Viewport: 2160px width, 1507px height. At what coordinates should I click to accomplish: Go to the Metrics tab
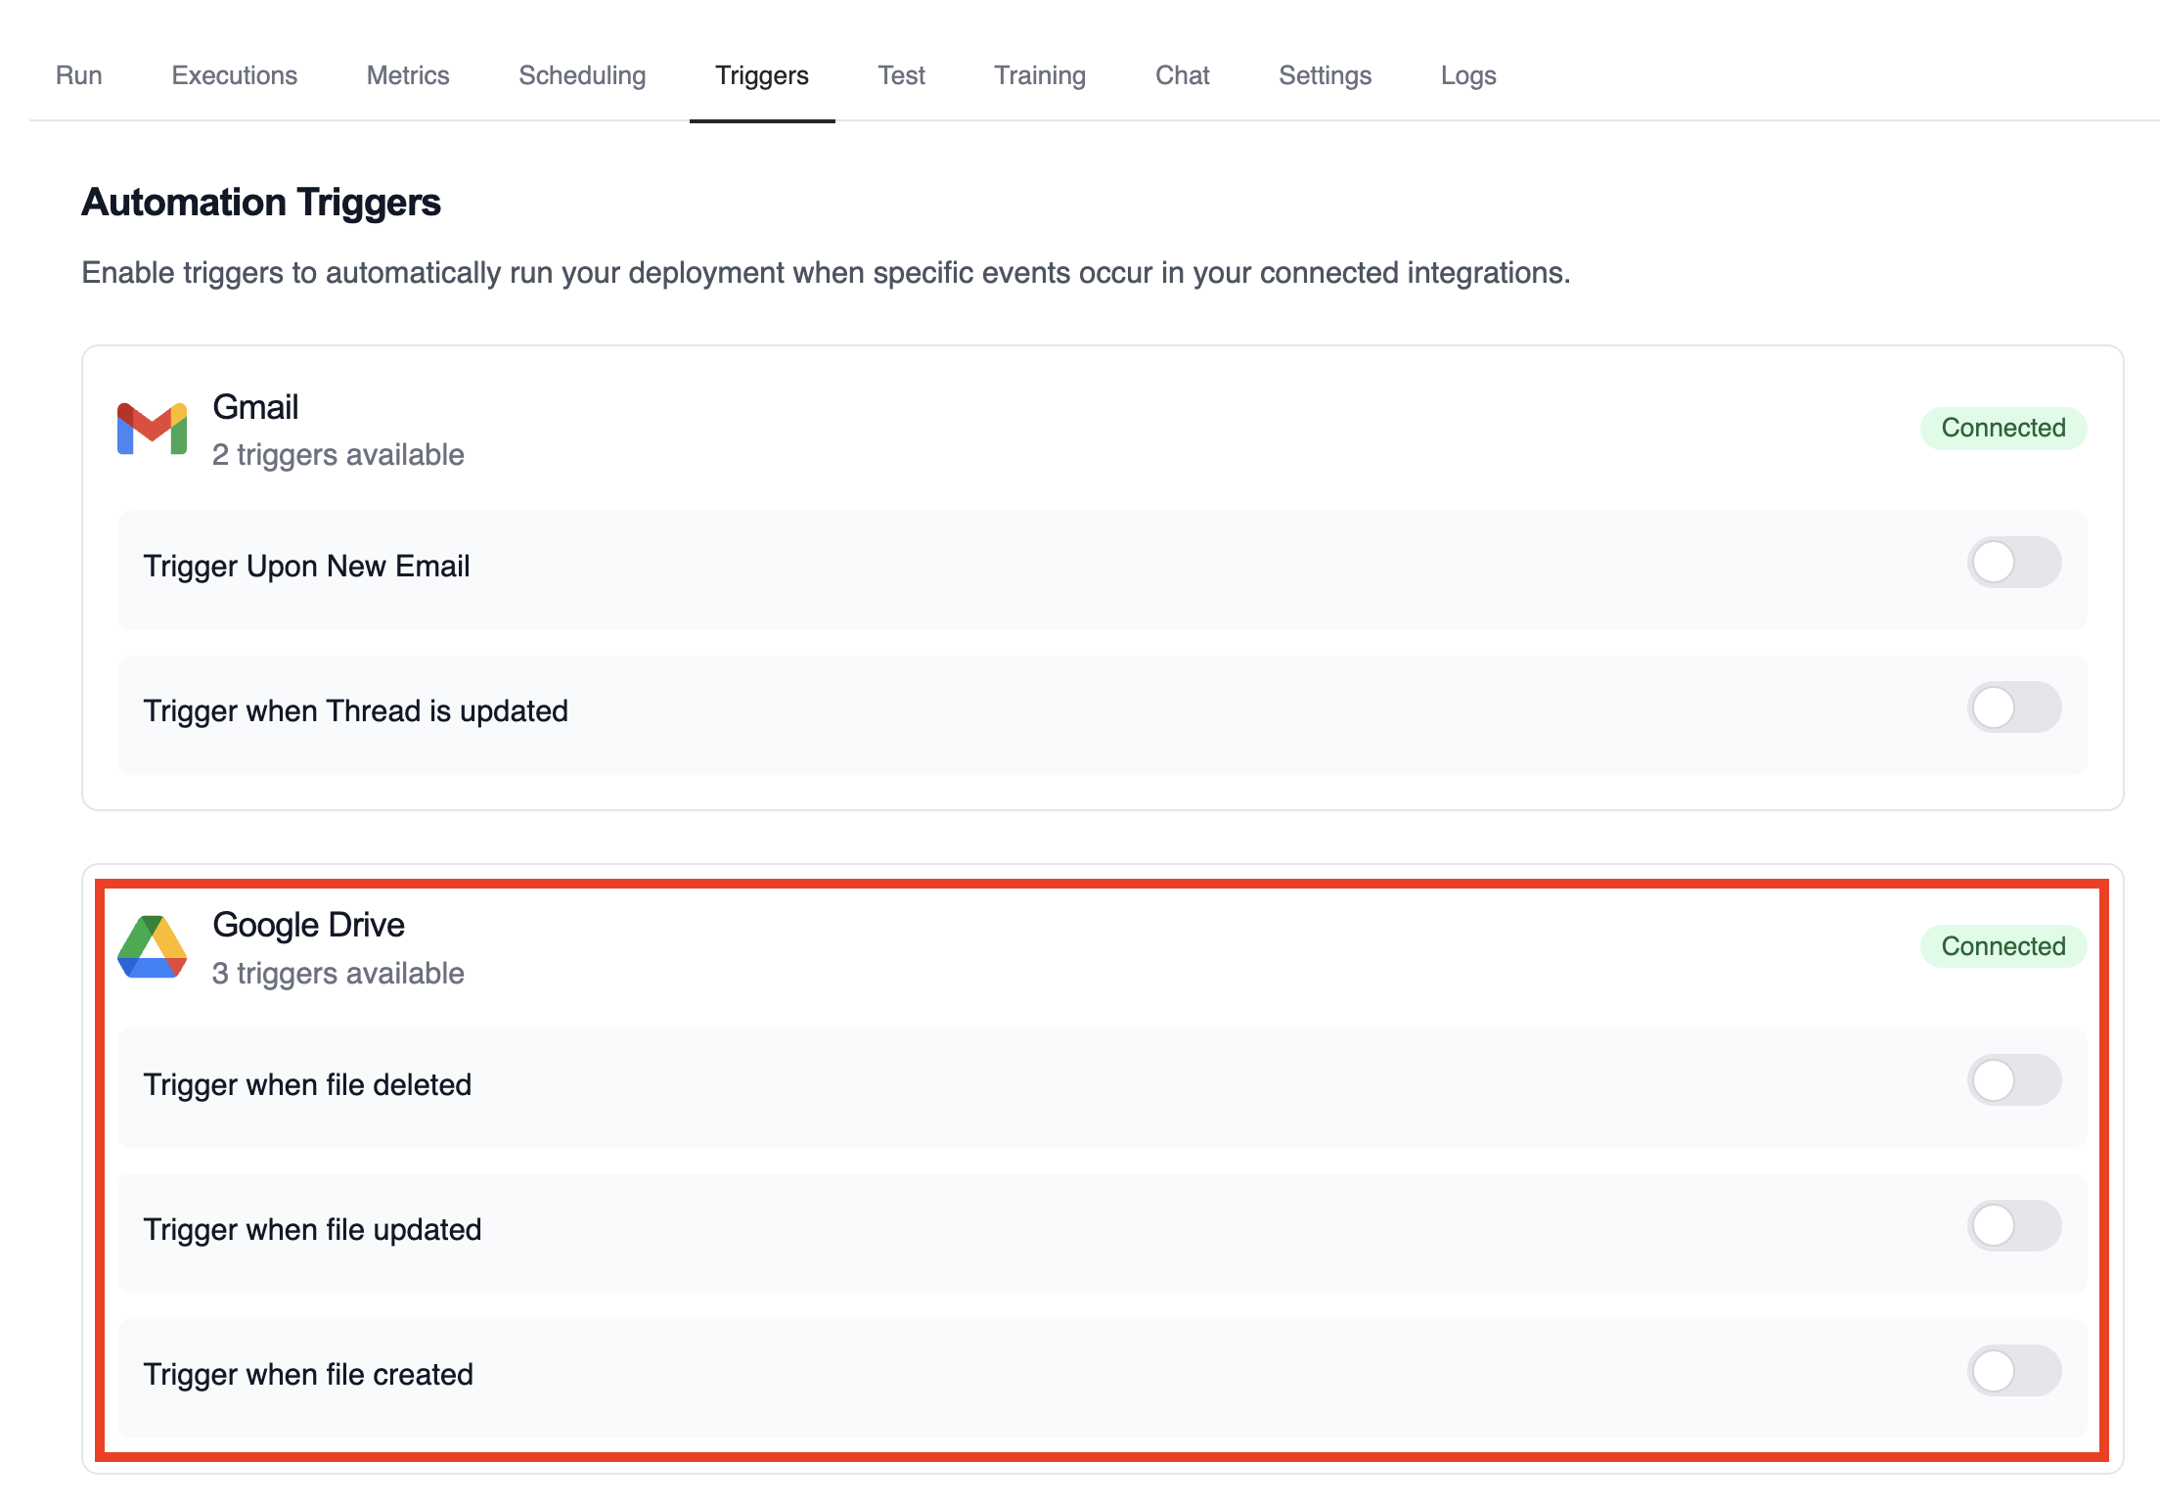(x=408, y=75)
